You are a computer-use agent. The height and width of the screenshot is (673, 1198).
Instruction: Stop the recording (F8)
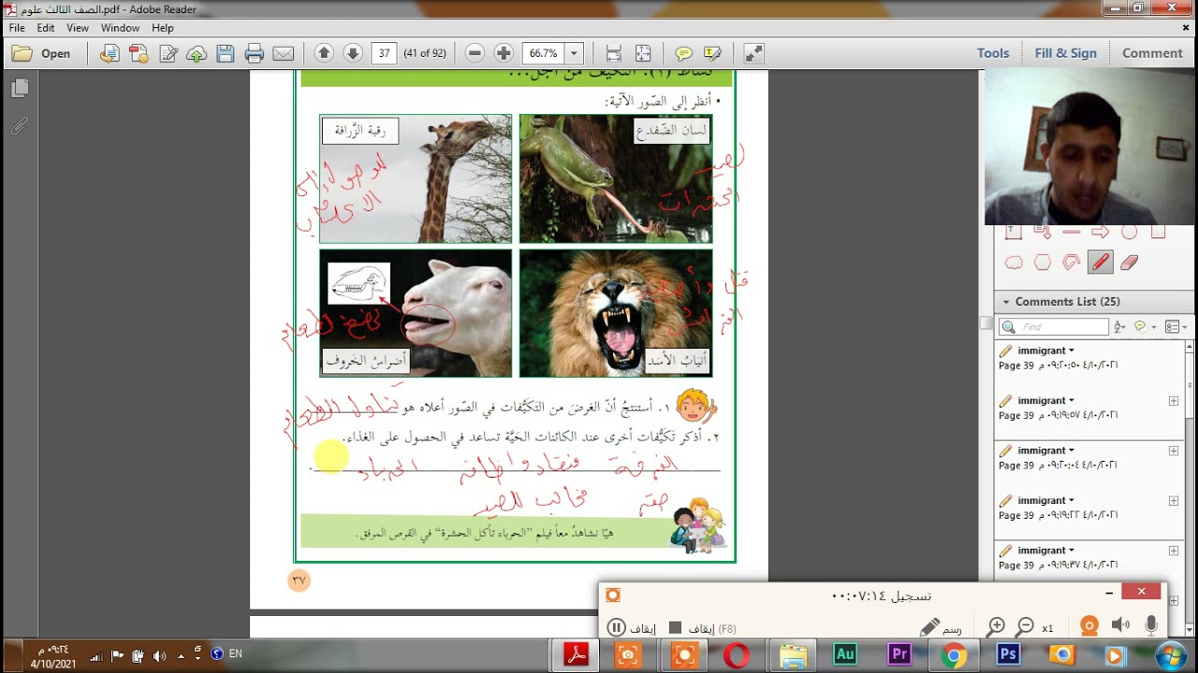702,628
